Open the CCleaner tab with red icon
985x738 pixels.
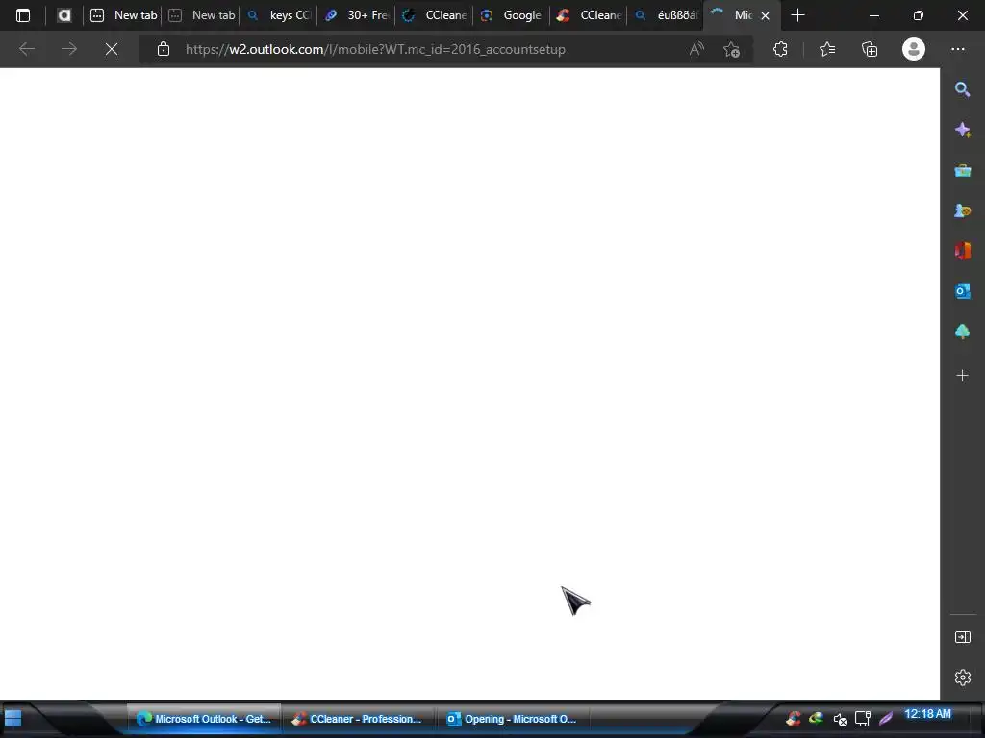click(x=590, y=15)
